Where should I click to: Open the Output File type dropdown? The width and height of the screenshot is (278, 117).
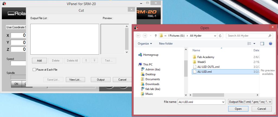pos(250,102)
